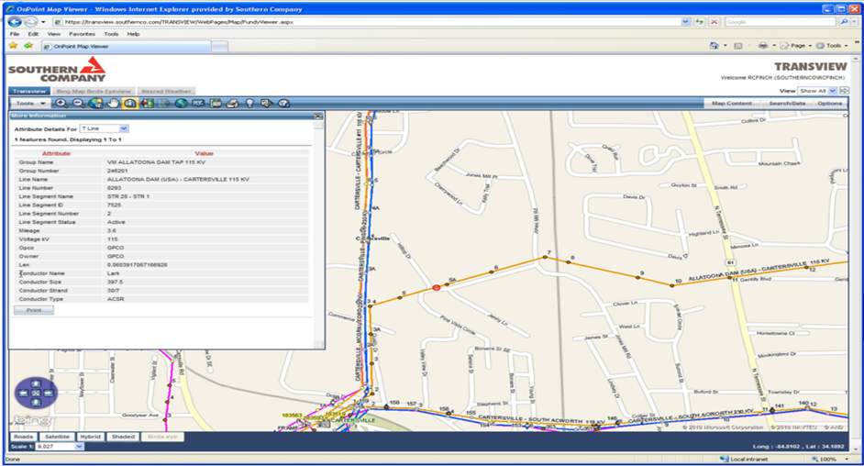Open the Search/Data panel tab
864x466 pixels.
click(x=787, y=103)
